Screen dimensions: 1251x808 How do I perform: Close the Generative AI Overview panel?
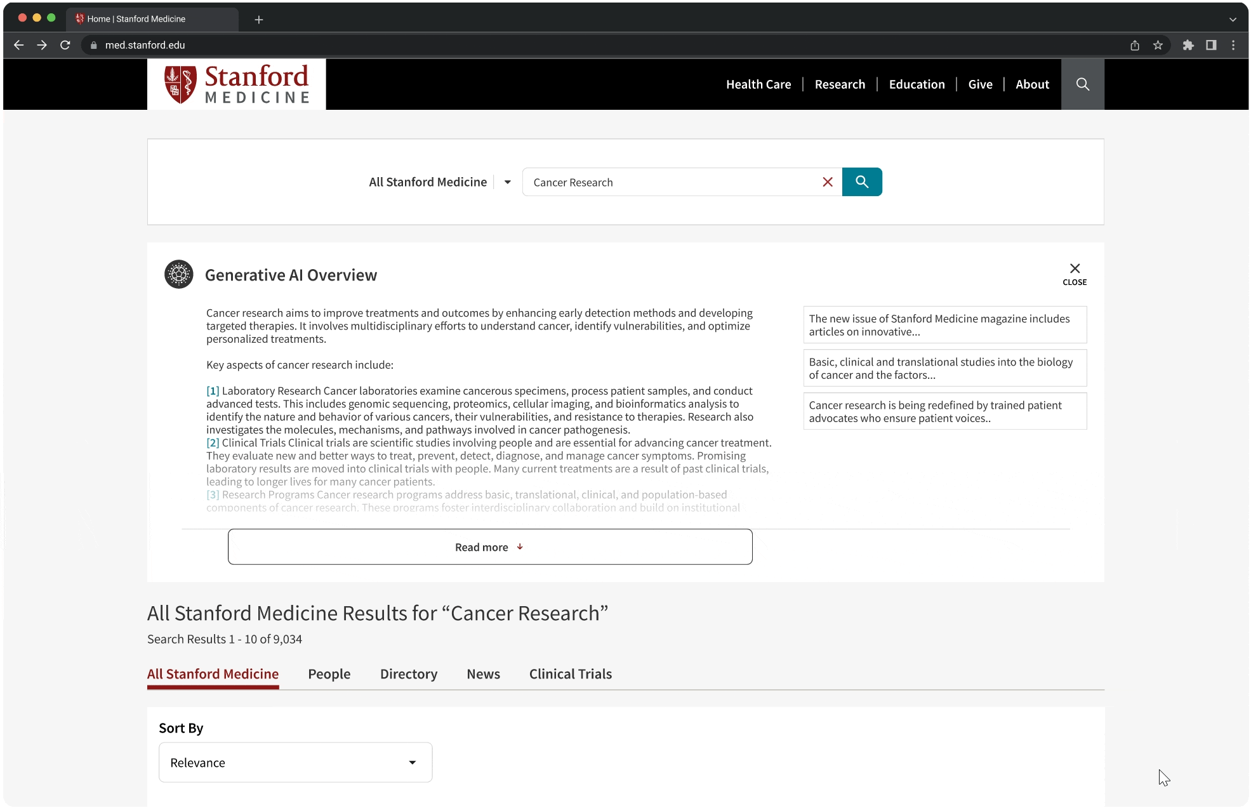1075,274
